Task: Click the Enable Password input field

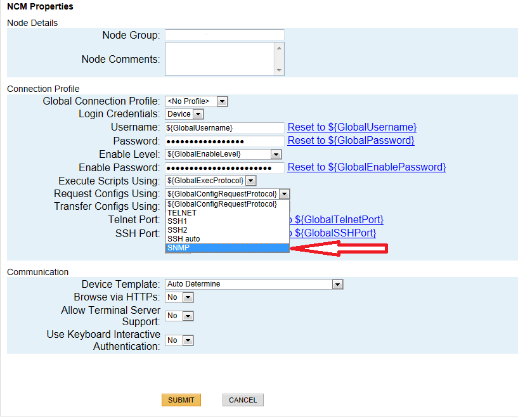Action: coord(224,168)
